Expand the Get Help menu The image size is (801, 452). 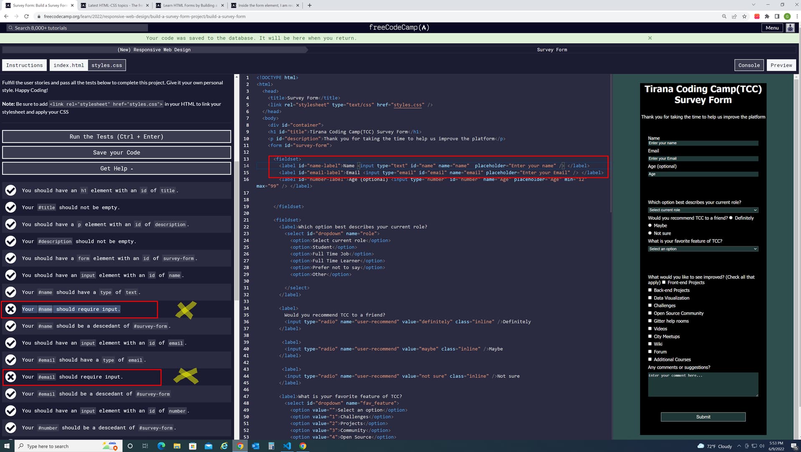pos(116,169)
